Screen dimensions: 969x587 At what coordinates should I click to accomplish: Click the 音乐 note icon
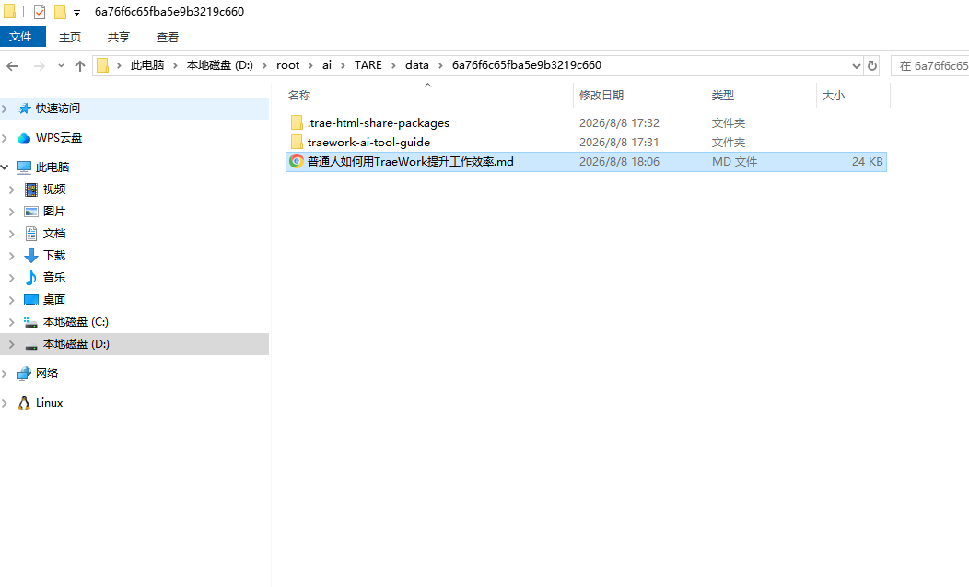pyautogui.click(x=31, y=278)
